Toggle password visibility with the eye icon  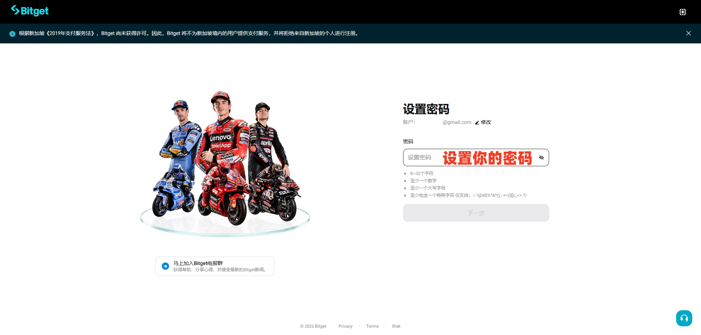(x=541, y=157)
